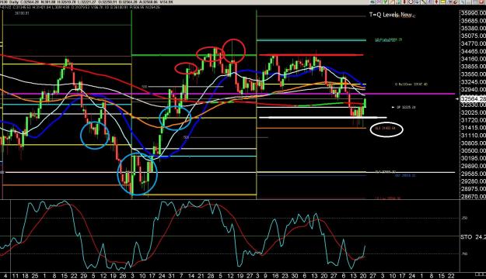Click price axis label 28670.00
This screenshot has width=486, height=279.
(473, 197)
